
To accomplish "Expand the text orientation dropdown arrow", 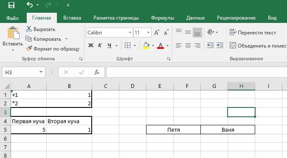I will pyautogui.click(x=217, y=32).
